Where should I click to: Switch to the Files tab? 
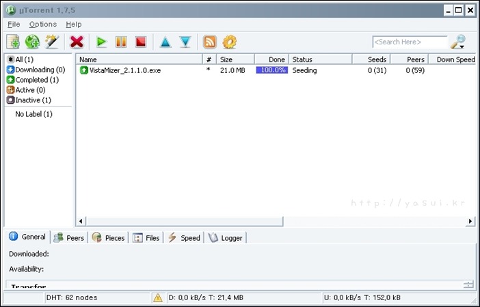(146, 238)
